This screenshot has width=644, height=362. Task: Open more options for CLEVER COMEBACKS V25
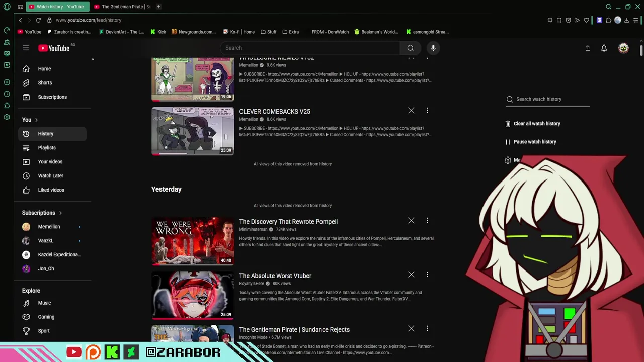click(427, 110)
